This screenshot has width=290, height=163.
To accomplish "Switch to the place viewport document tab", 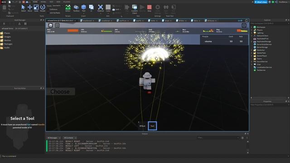I will point(62,20).
